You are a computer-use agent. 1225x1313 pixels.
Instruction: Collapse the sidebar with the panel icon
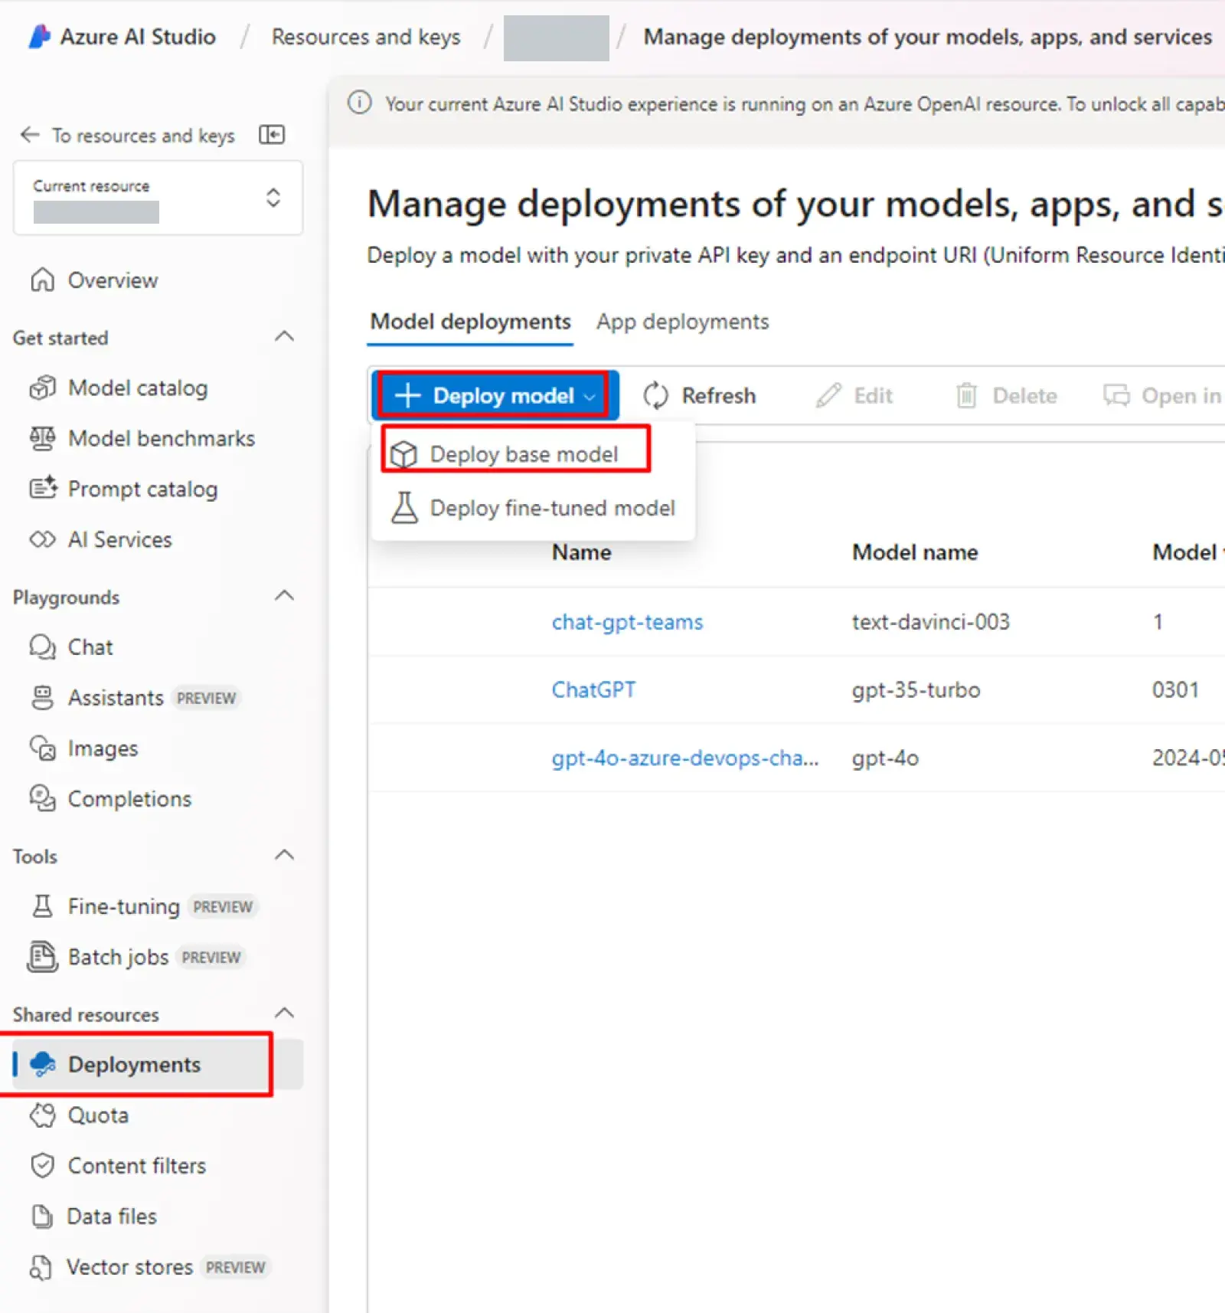click(272, 135)
